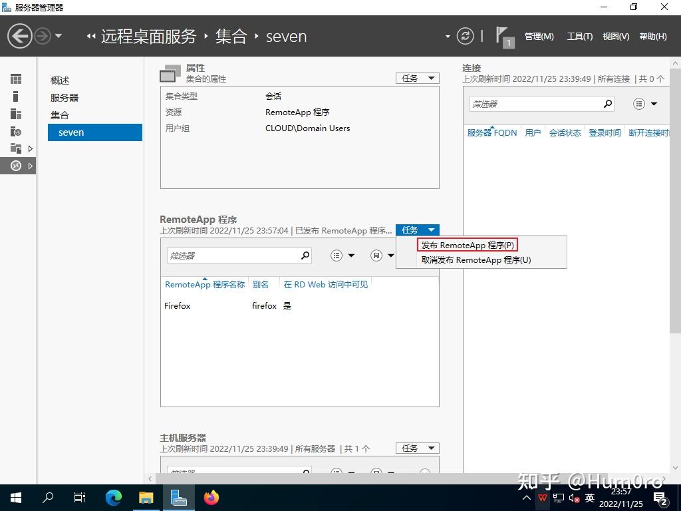681x511 pixels.
Task: Open the 主机服务器 任务 dropdown
Action: coord(418,448)
